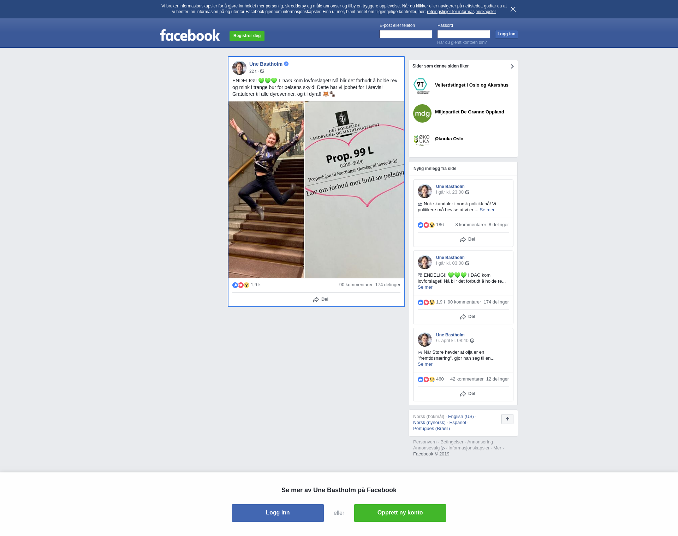This screenshot has height=536, width=678.
Task: Click like icon on the 186 reactions post
Action: (x=421, y=225)
